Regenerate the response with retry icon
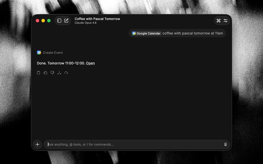This screenshot has height=164, width=263. click(66, 73)
